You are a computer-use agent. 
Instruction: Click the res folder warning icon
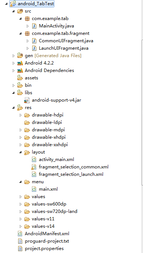[x=20, y=108]
